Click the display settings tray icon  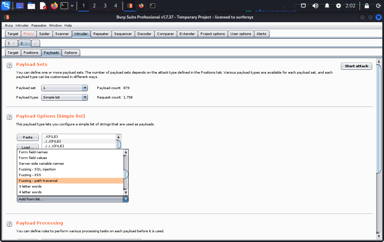[303, 6]
